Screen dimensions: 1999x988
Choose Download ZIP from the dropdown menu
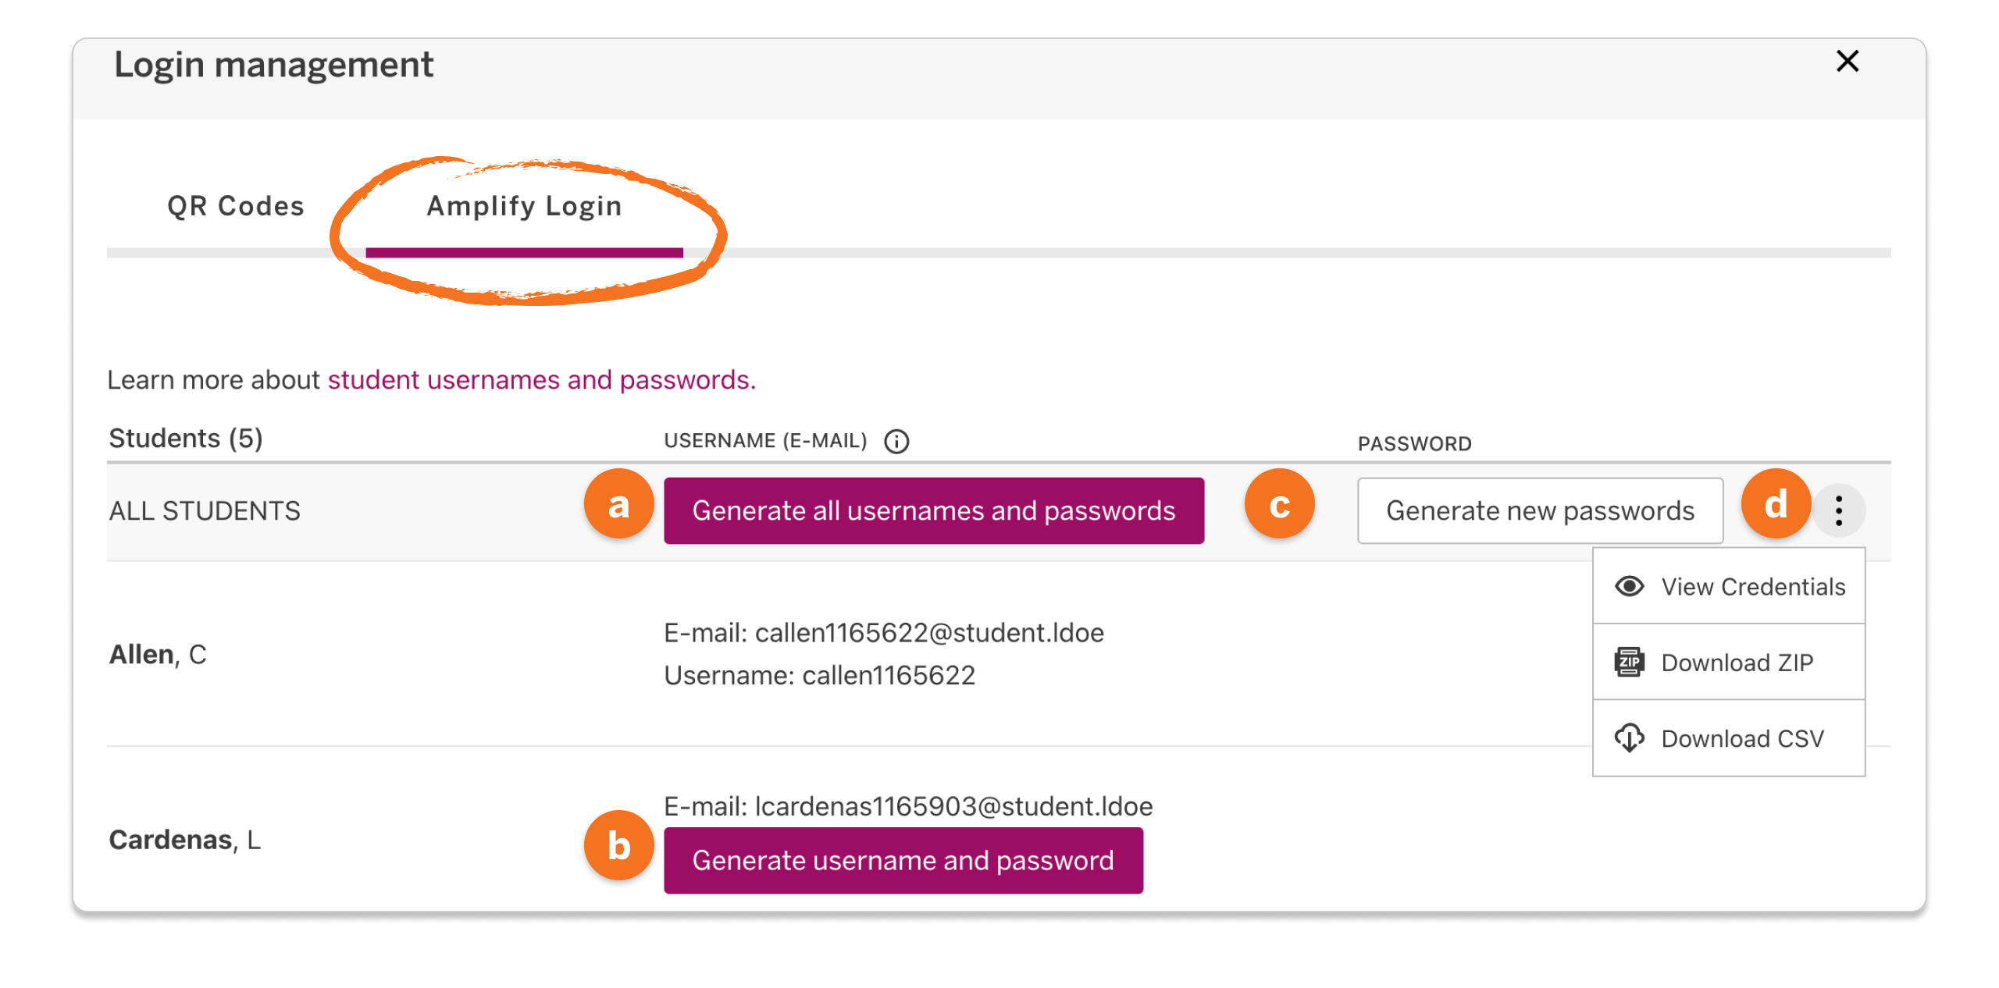point(1738,662)
